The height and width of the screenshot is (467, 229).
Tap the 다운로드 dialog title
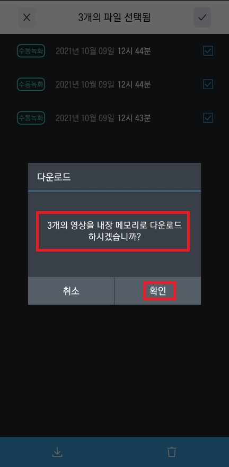[x=54, y=177]
